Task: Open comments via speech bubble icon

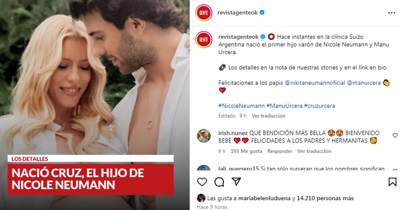Action: tap(219, 182)
